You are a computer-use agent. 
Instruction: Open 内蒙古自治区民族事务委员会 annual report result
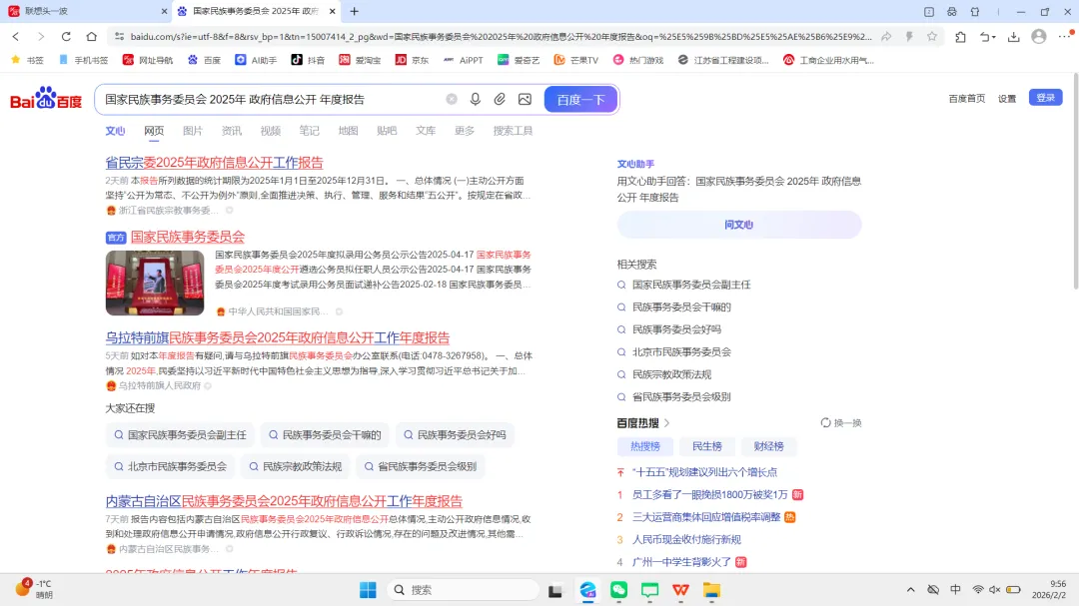pyautogui.click(x=284, y=501)
